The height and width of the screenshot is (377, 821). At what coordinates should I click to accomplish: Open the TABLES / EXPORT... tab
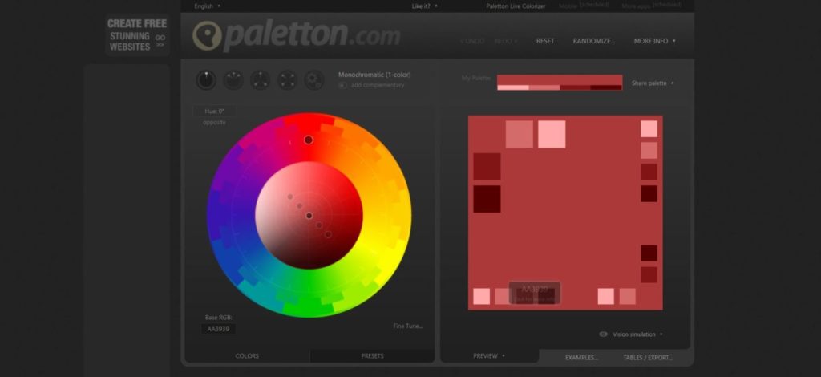pos(648,358)
